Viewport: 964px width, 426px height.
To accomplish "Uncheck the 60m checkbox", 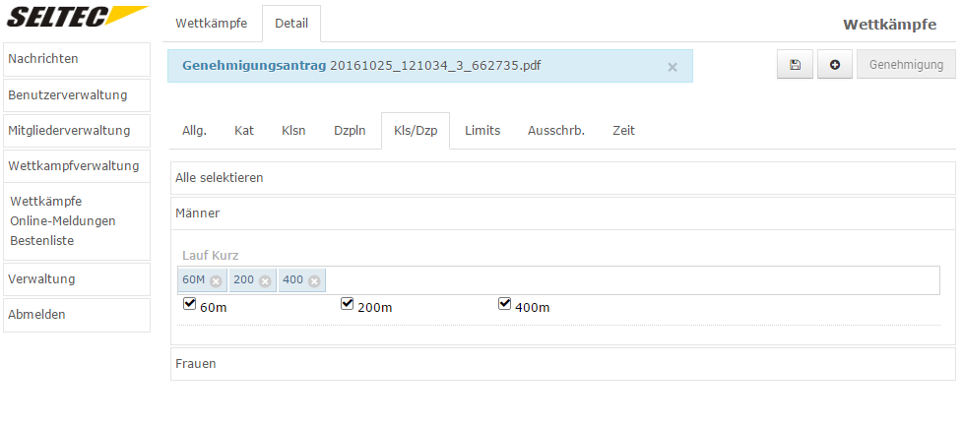I will [190, 304].
